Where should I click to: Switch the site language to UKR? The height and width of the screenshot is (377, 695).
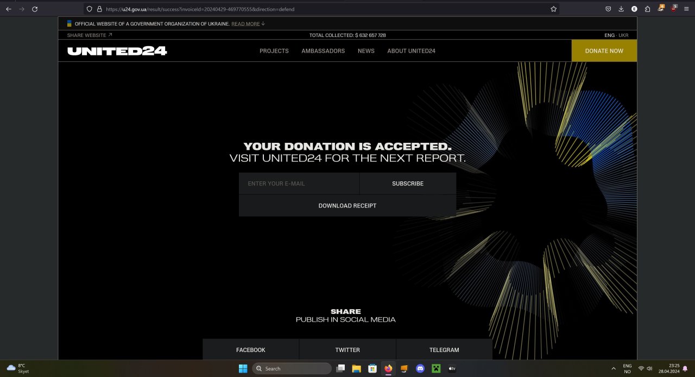[x=623, y=35]
